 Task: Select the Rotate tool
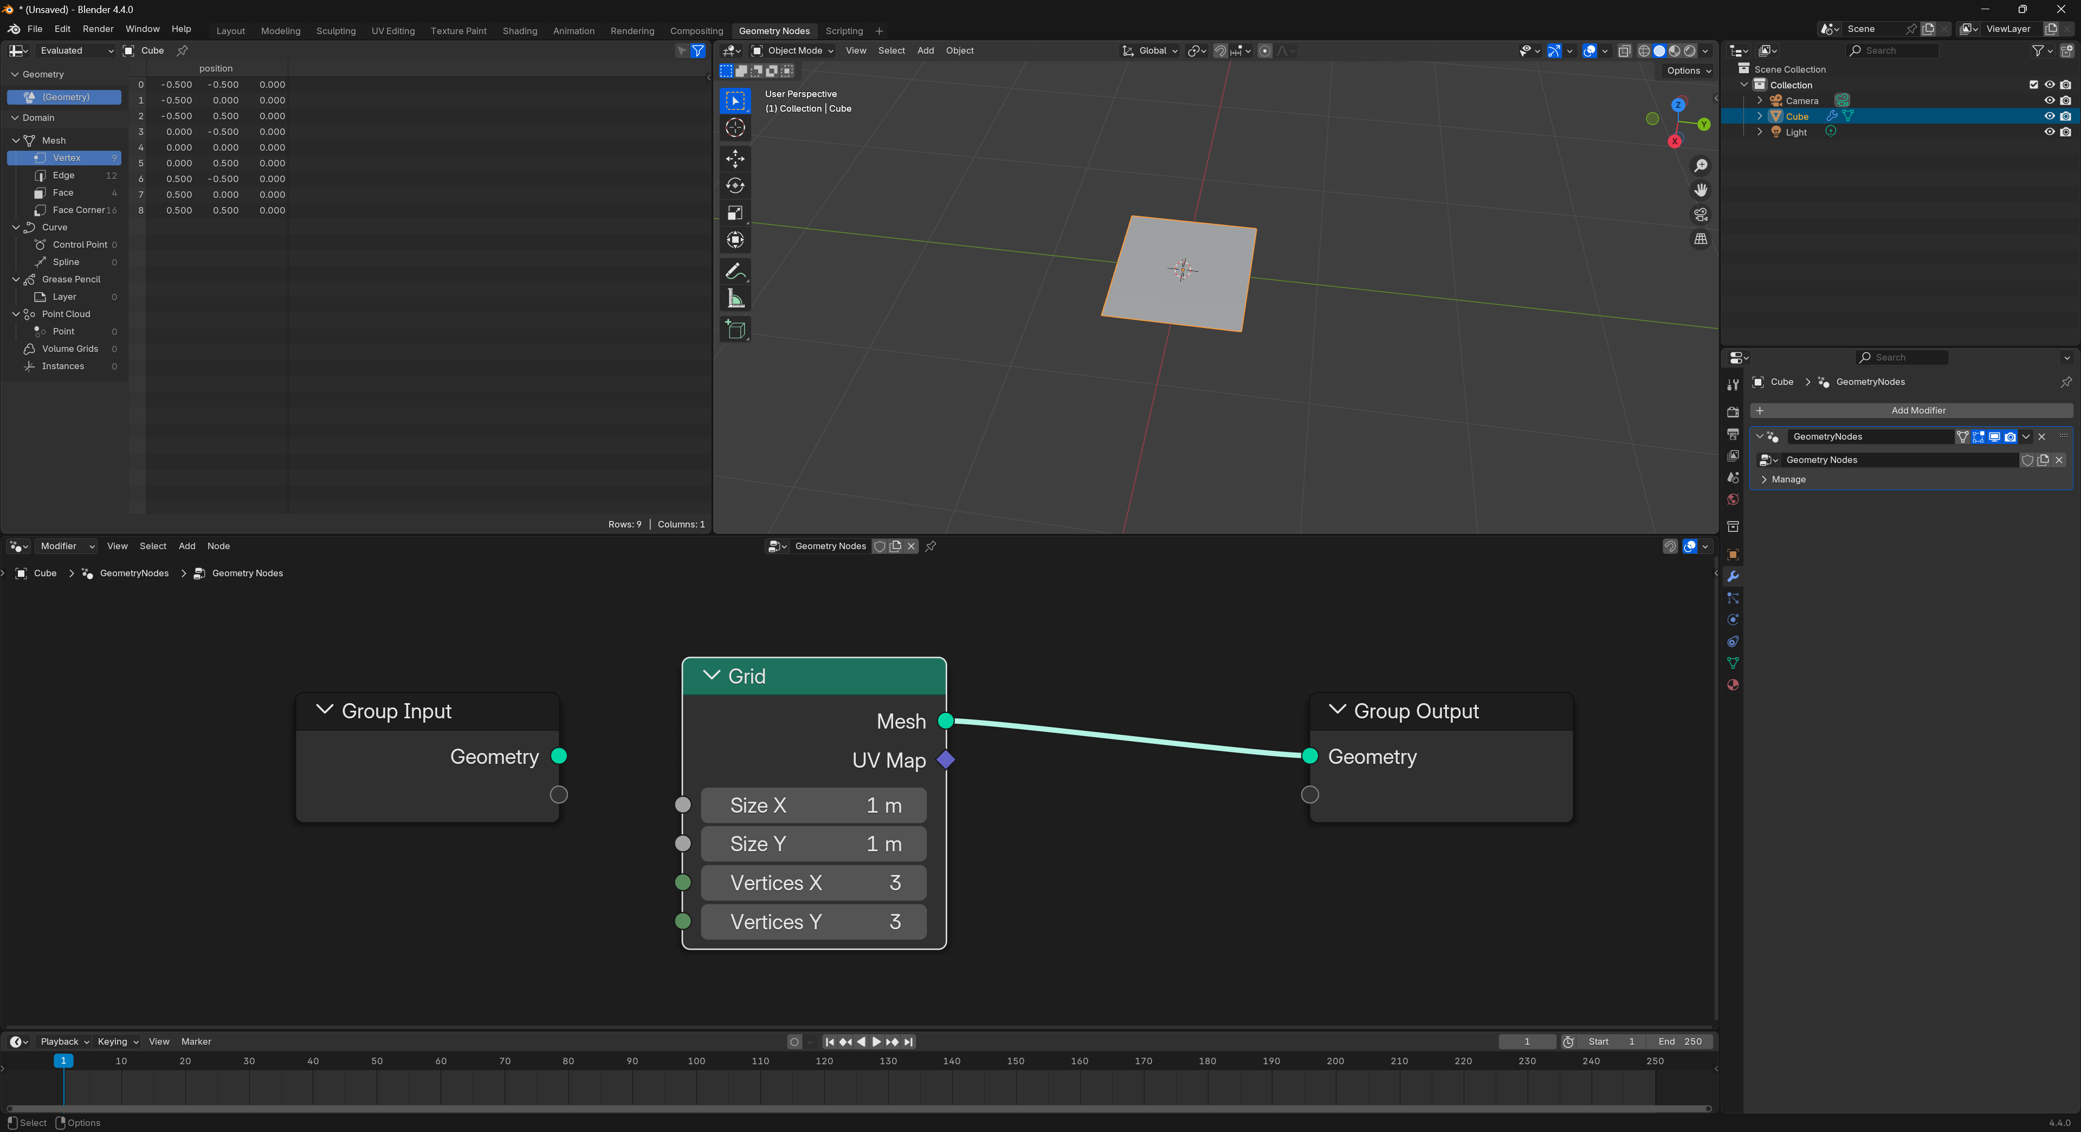click(x=735, y=186)
